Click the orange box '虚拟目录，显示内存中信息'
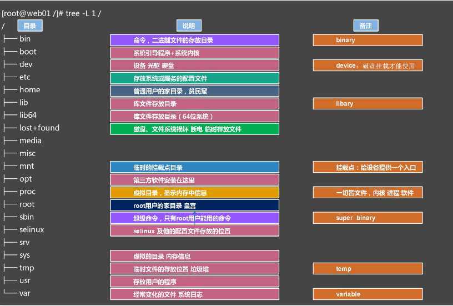453x306 pixels. 194,193
